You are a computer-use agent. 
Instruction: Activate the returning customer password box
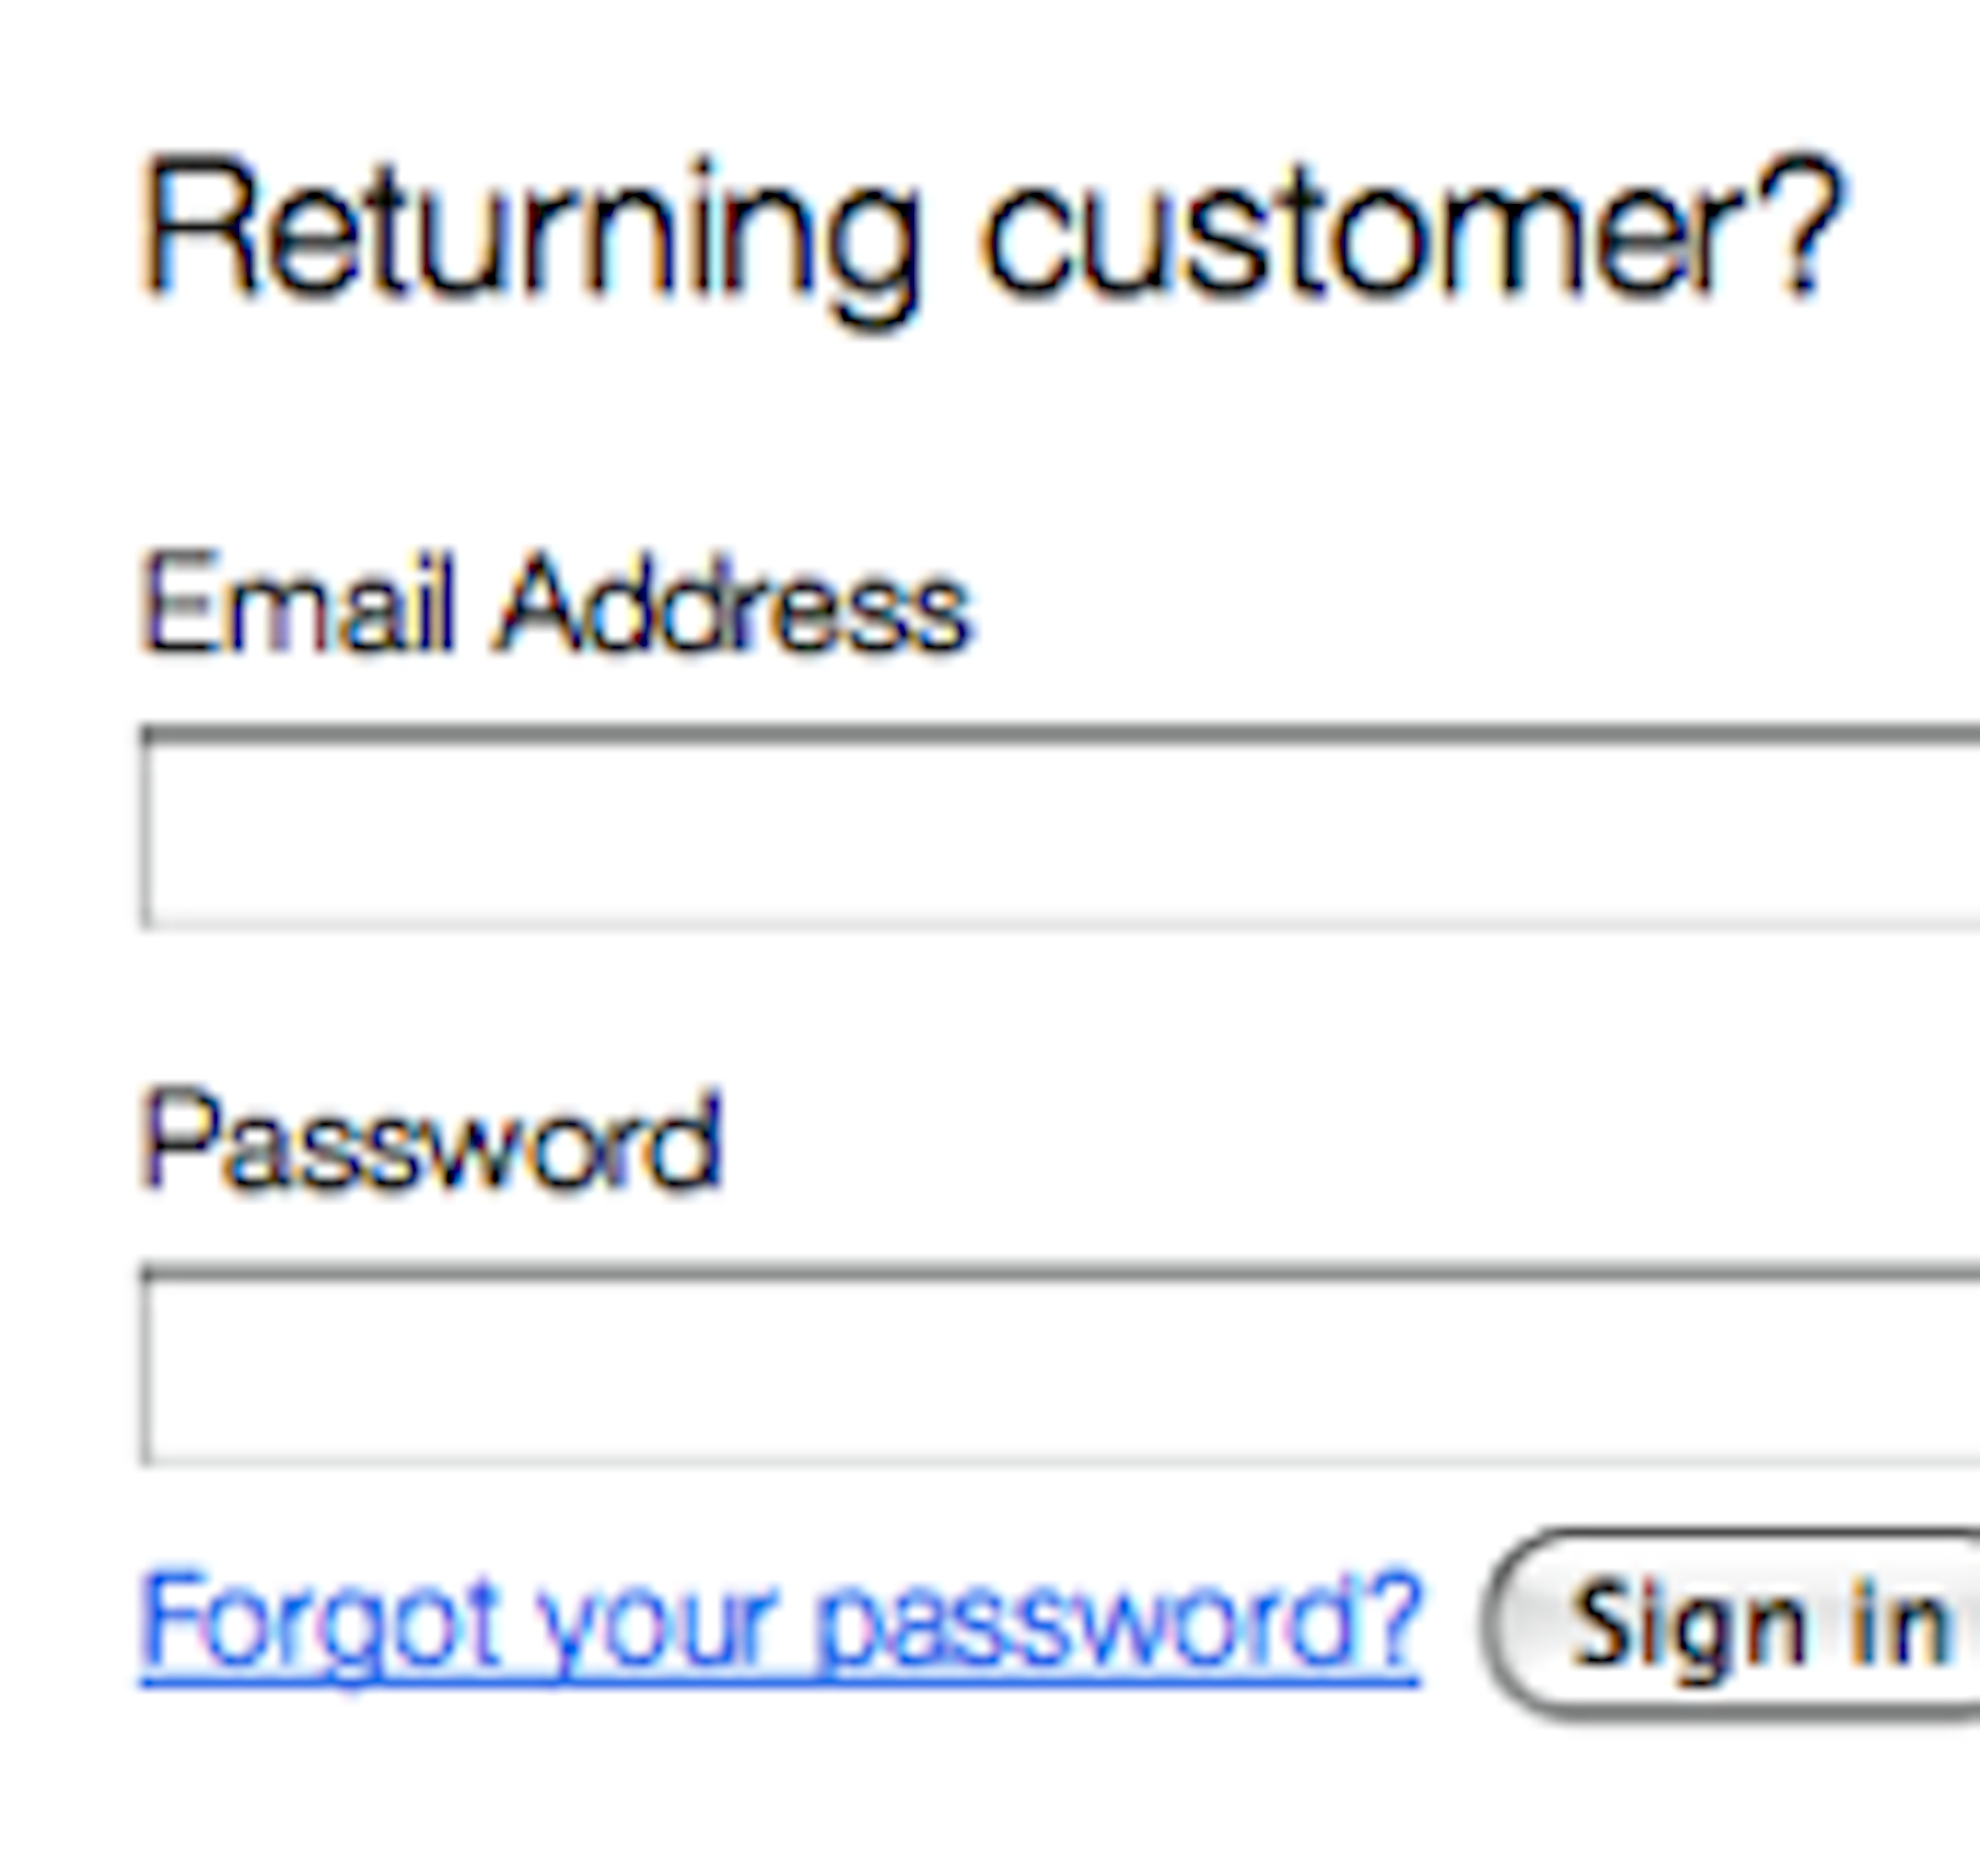point(1060,1367)
